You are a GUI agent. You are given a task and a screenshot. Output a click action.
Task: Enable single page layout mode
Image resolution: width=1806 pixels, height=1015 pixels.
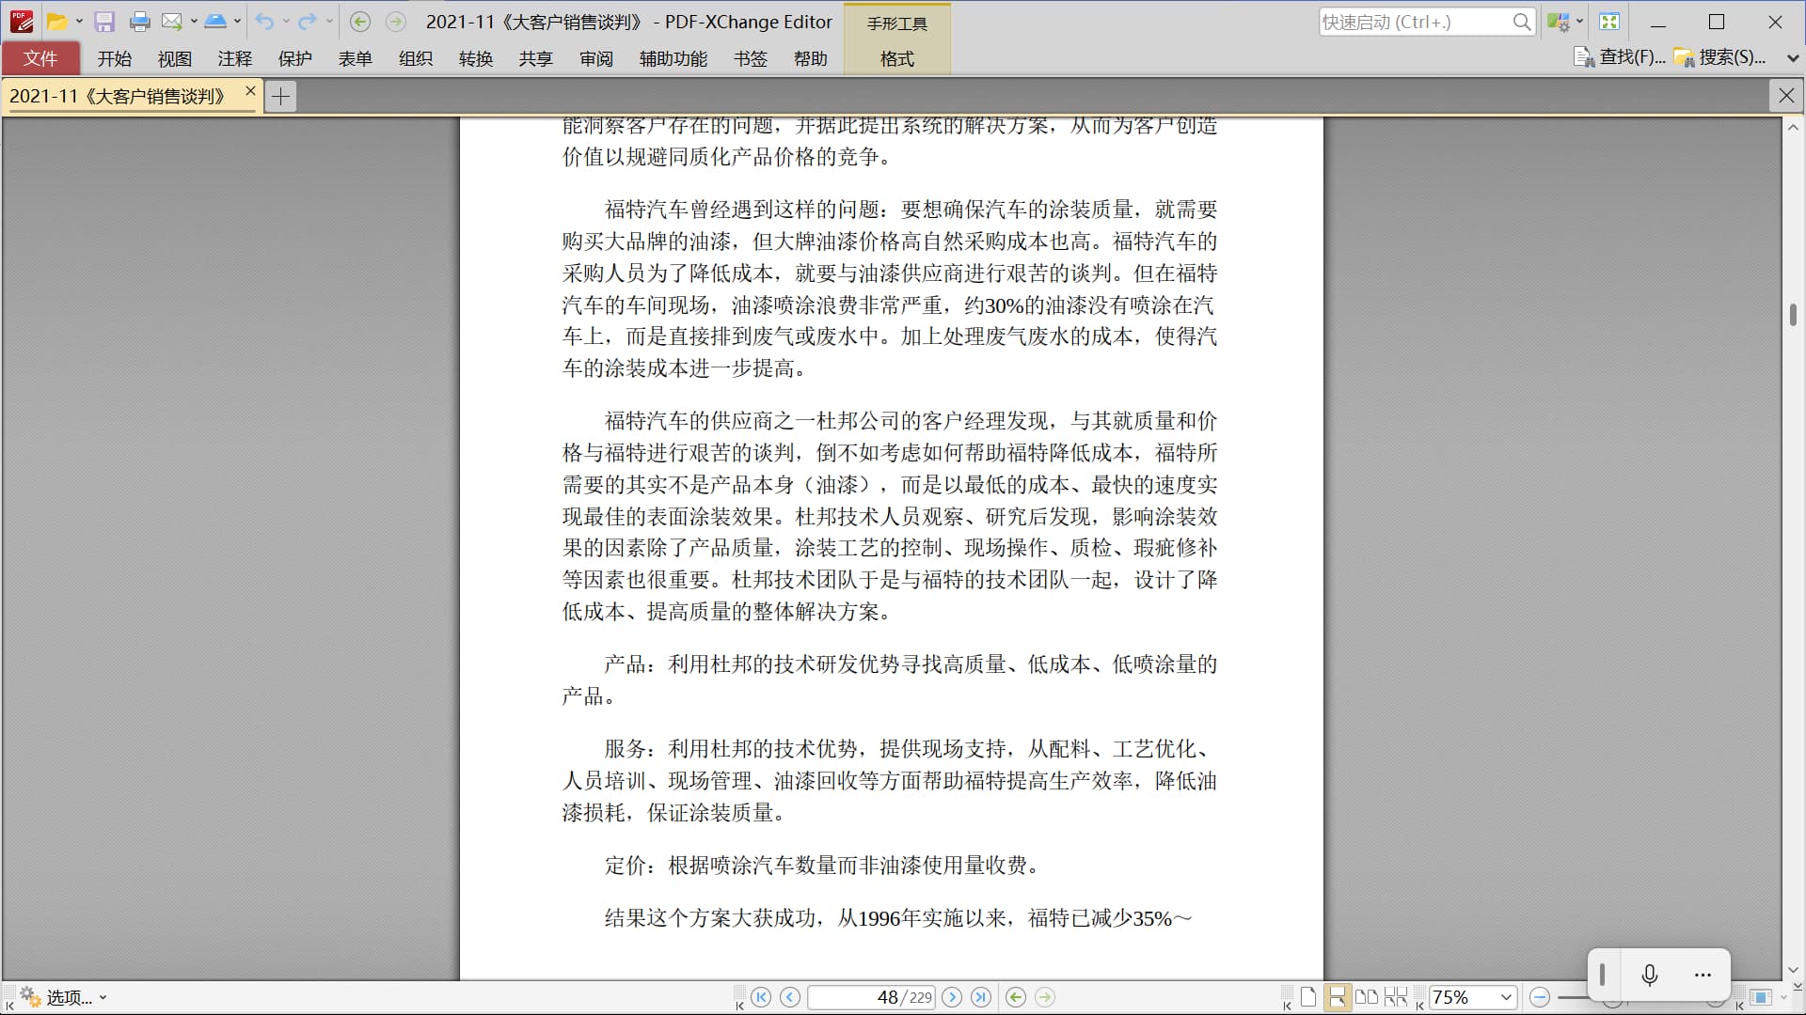[x=1308, y=997]
